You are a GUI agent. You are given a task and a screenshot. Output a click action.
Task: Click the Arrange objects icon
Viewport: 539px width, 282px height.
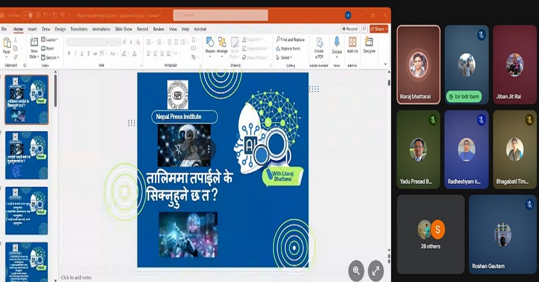[222, 43]
